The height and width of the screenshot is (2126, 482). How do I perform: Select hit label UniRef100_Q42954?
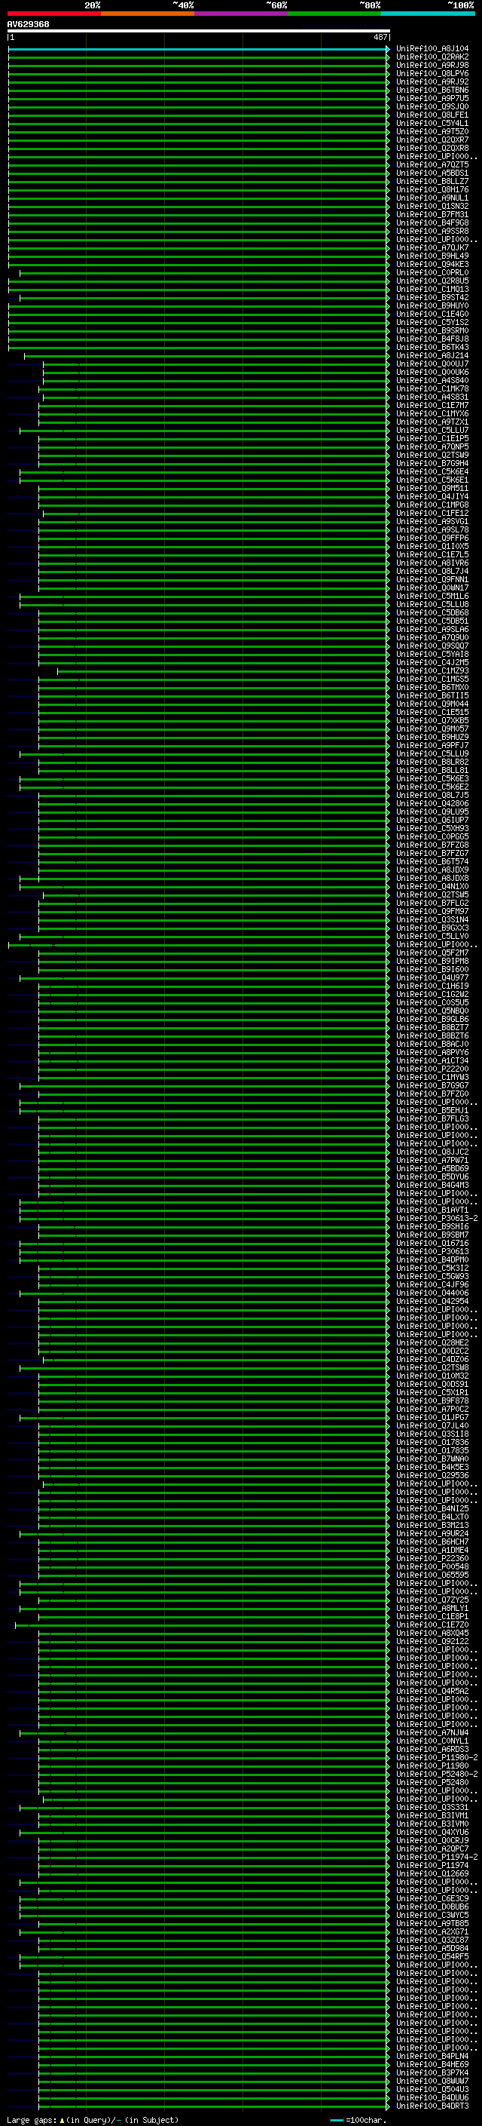pyautogui.click(x=432, y=1301)
